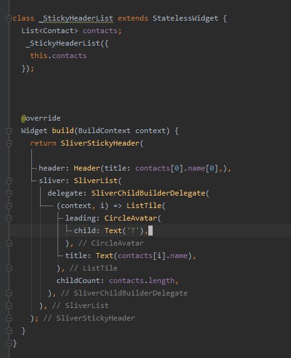This screenshot has height=358, width=291.
Task: Click the 'return' keyword
Action: pyautogui.click(x=43, y=143)
